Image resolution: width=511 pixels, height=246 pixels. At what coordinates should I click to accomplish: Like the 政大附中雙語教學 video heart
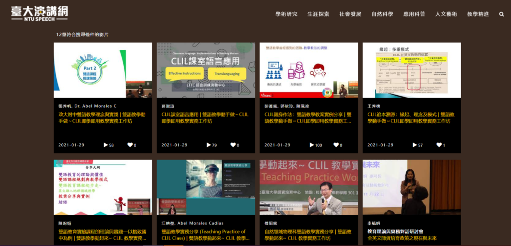[130, 145]
